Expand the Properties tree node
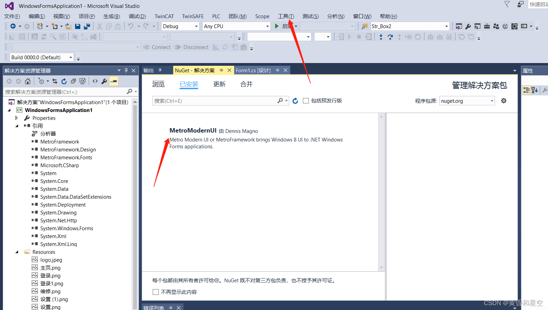 point(16,118)
